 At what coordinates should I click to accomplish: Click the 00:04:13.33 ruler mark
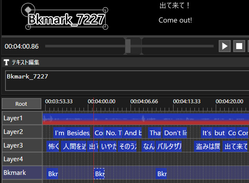click(x=187, y=102)
